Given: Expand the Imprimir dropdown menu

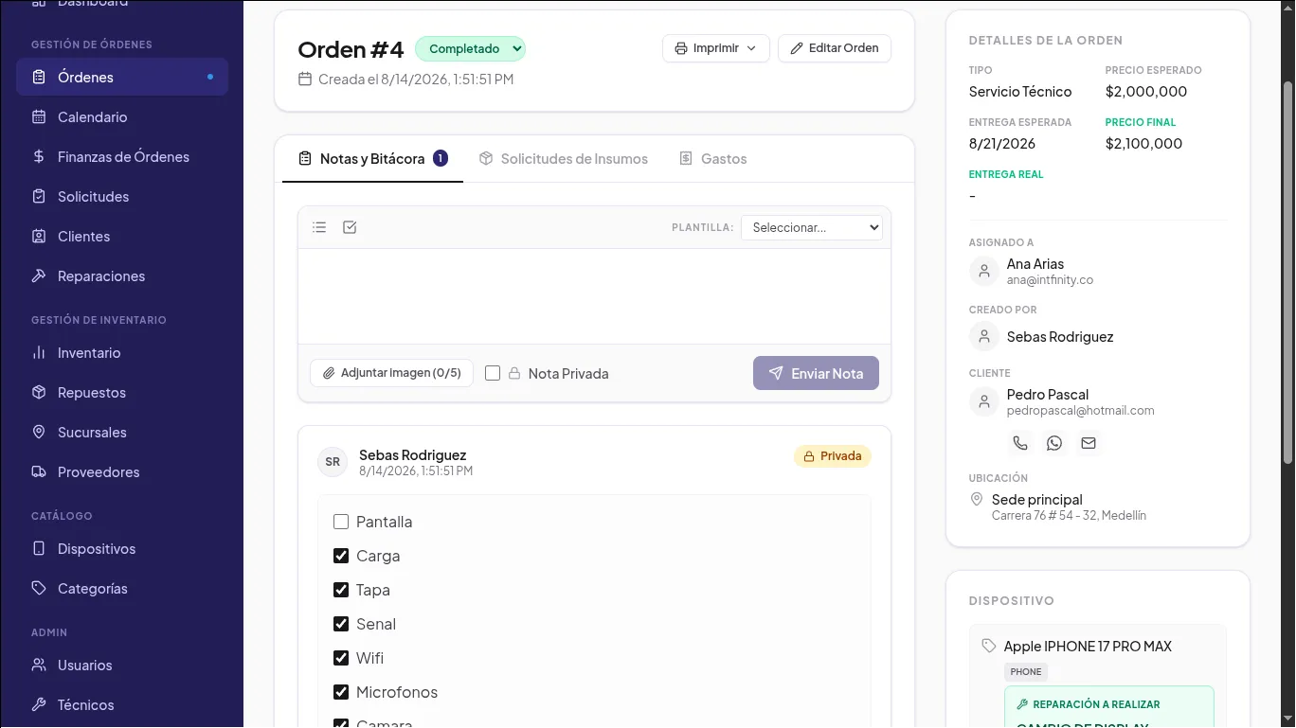Looking at the screenshot, I should 716,48.
